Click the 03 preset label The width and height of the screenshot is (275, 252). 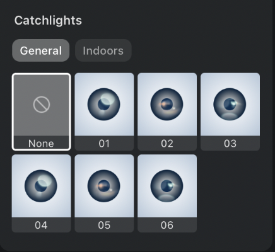tap(230, 144)
